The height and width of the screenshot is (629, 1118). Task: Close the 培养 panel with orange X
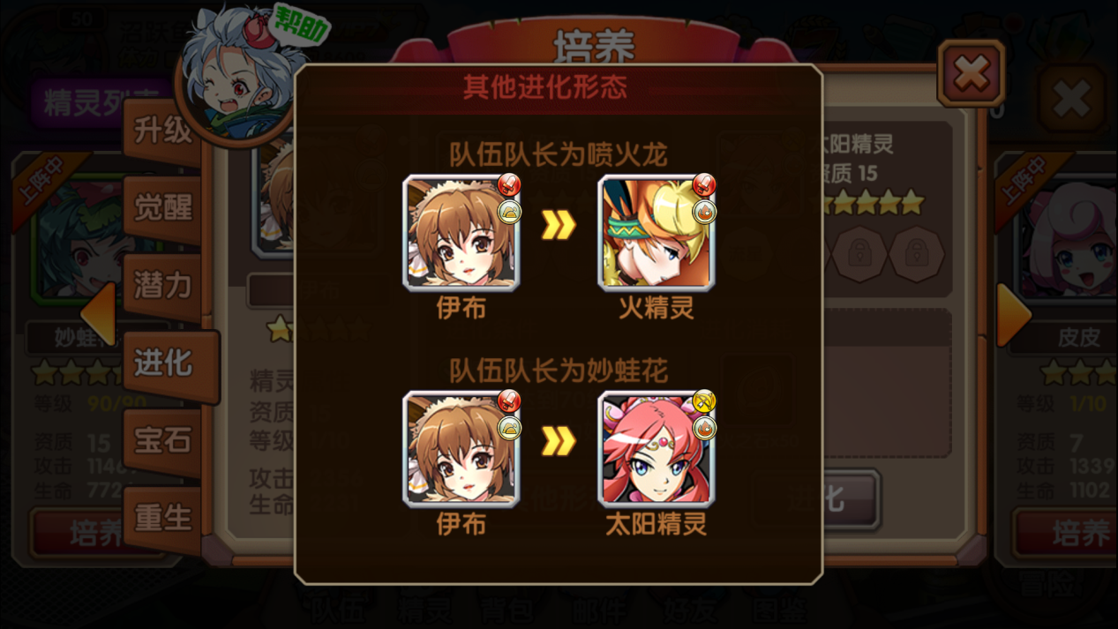click(972, 74)
